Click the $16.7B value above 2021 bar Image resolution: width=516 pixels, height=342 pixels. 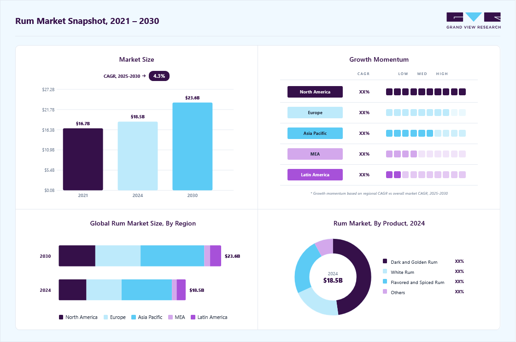[x=83, y=124]
